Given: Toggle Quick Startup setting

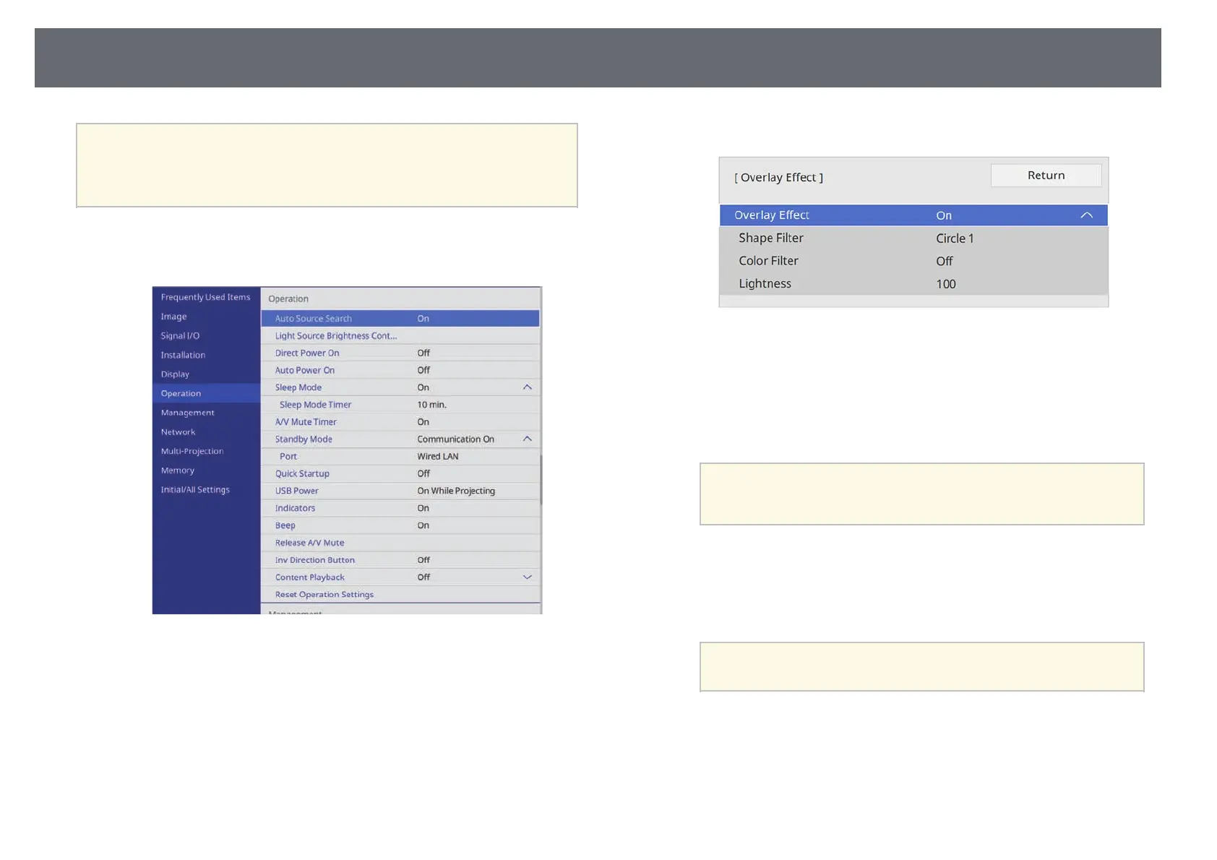Looking at the screenshot, I should pos(400,474).
